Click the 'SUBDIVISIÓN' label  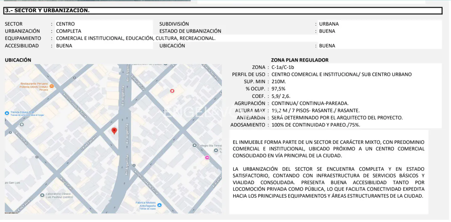click(x=174, y=24)
